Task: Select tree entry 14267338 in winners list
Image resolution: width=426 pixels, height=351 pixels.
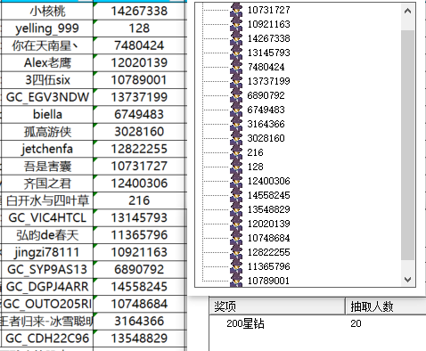Action: pos(268,38)
